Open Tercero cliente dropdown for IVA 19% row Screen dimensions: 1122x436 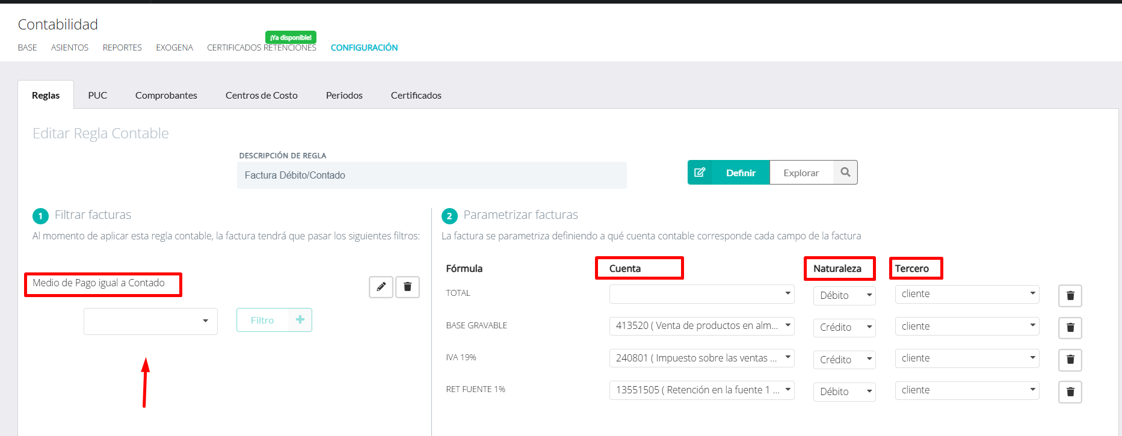point(967,358)
